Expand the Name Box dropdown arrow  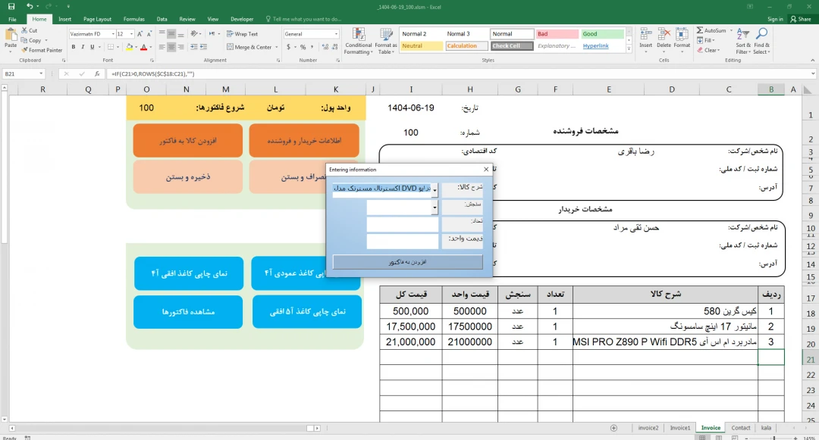41,74
